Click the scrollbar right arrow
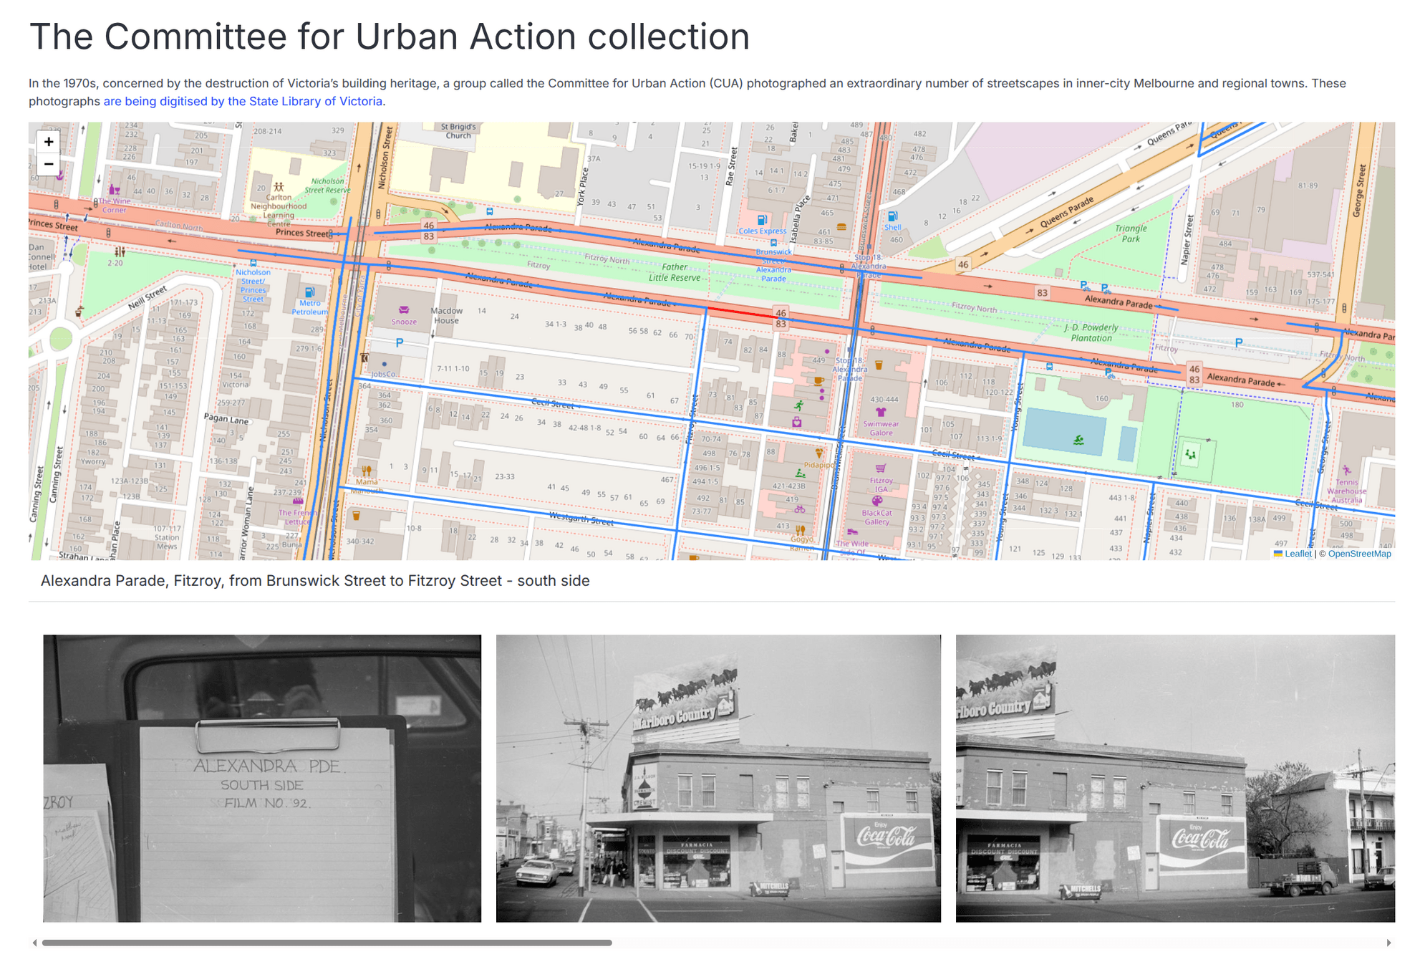This screenshot has height=967, width=1425. coord(1388,943)
